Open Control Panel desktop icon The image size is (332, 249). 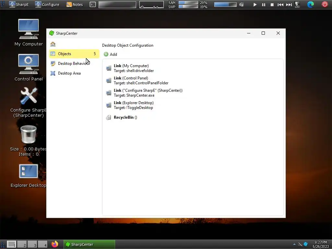click(x=29, y=67)
